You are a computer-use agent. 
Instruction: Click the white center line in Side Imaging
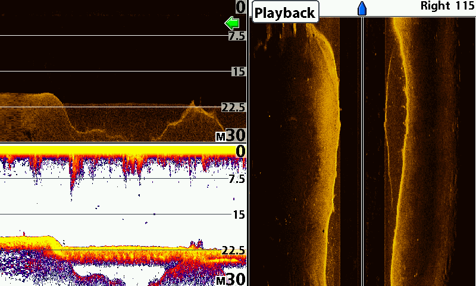(x=362, y=149)
